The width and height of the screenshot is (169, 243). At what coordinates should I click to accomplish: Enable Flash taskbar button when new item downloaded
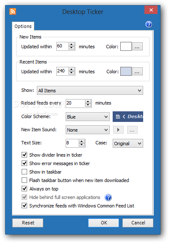pyautogui.click(x=24, y=180)
